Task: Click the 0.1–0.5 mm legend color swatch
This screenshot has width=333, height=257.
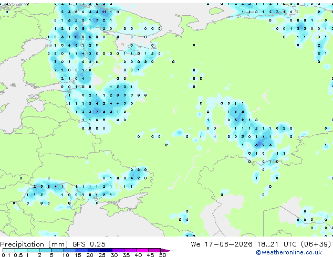Action: tap(9, 250)
